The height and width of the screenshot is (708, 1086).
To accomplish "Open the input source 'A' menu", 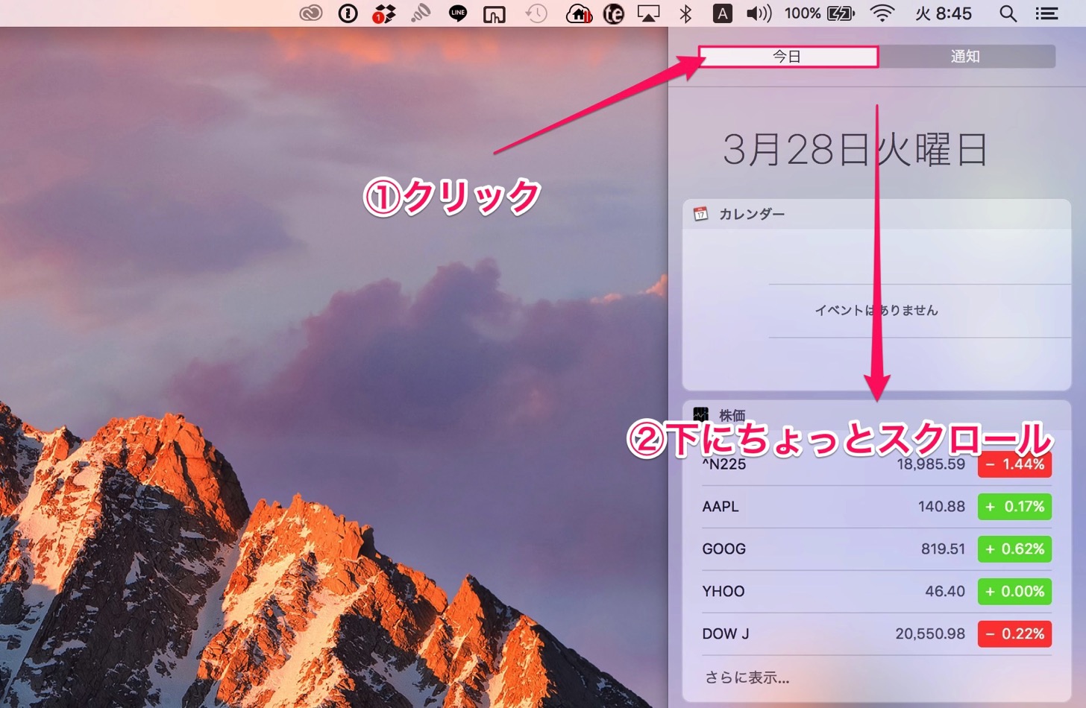I will [x=722, y=13].
